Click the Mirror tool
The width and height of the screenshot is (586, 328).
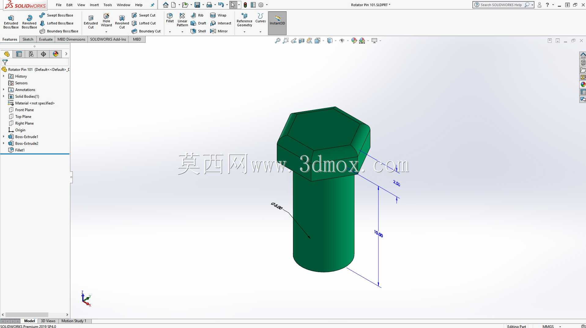[219, 31]
